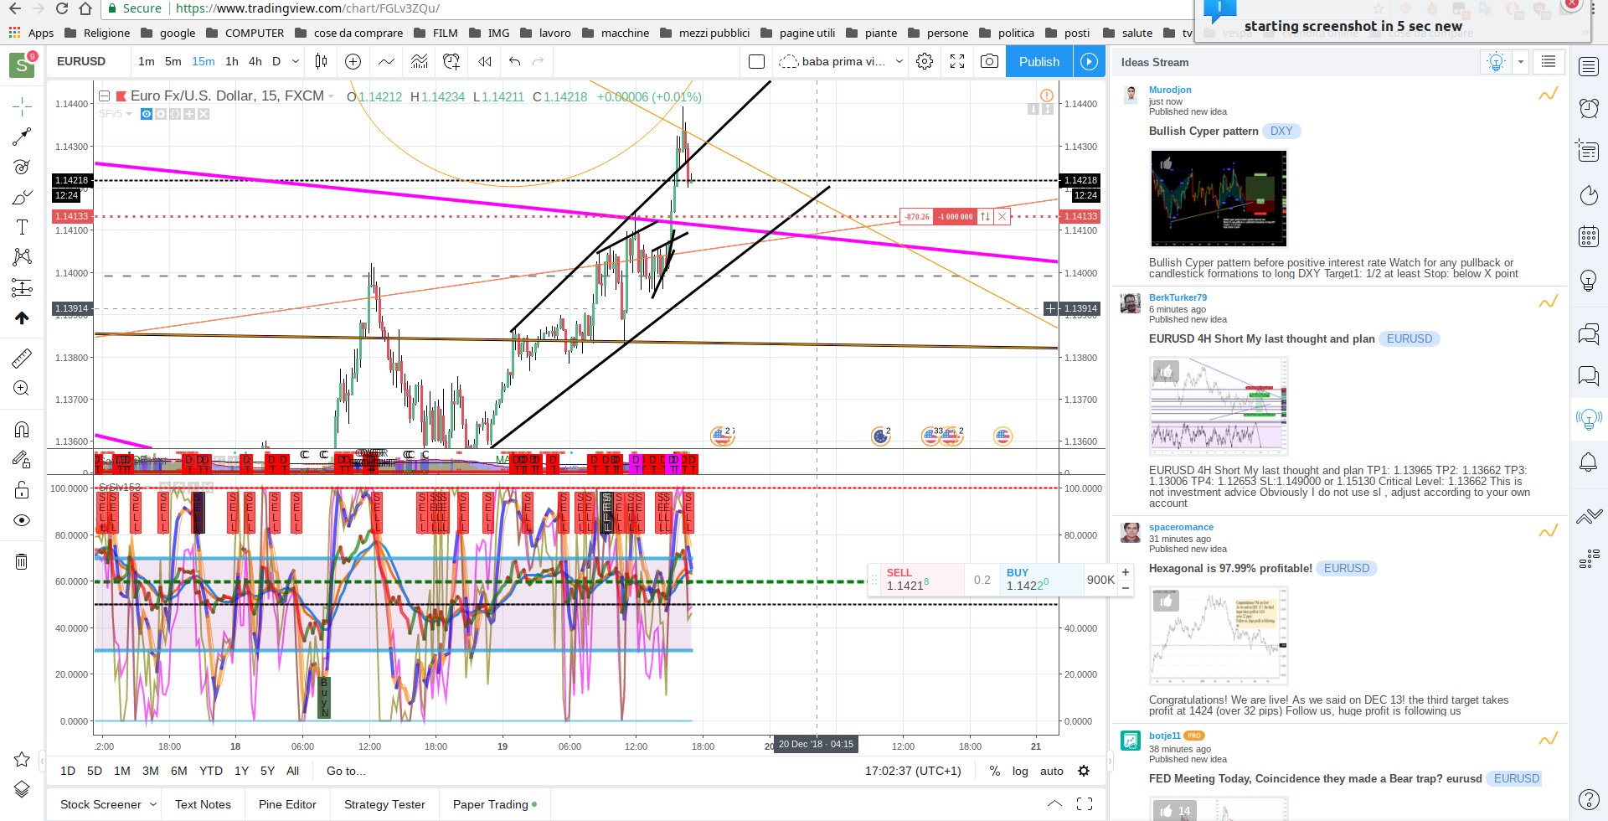Viewport: 1608px width, 821px height.
Task: Select the ruler measure tool
Action: (x=22, y=359)
